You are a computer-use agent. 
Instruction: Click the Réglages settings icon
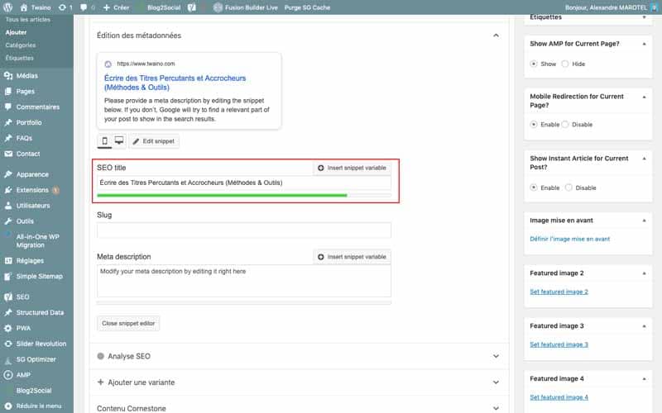[x=7, y=260]
